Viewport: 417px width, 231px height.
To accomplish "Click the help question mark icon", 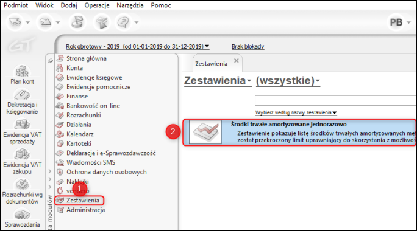I will 123,22.
